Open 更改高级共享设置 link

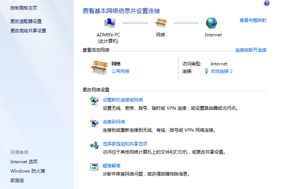[28, 31]
